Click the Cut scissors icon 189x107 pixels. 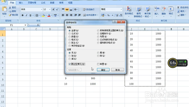point(10,8)
